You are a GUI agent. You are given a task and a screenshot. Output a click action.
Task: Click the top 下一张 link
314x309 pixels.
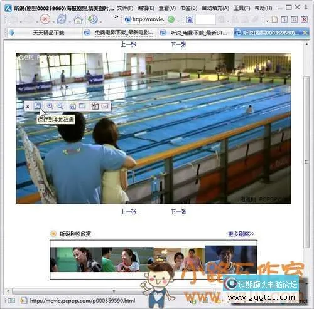178,45
